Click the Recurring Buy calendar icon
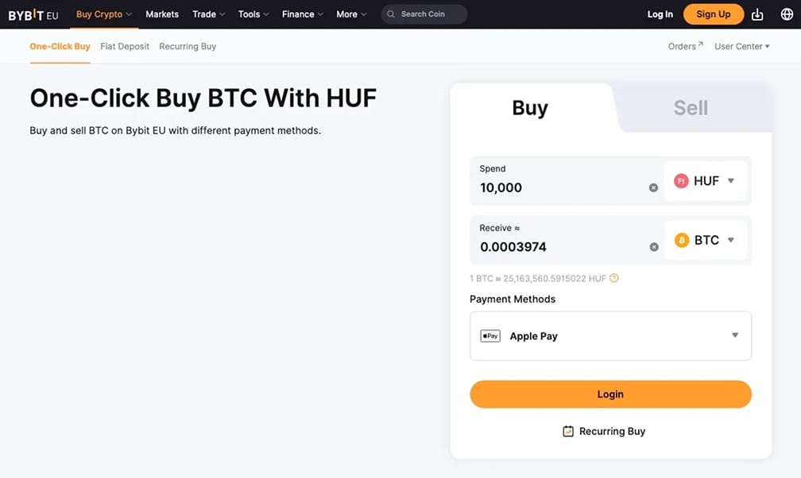 [x=568, y=431]
